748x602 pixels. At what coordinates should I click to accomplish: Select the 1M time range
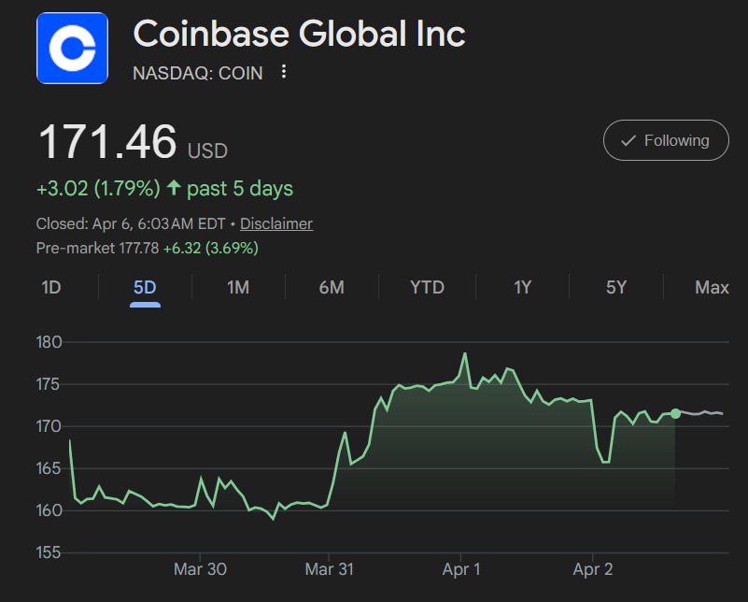238,287
